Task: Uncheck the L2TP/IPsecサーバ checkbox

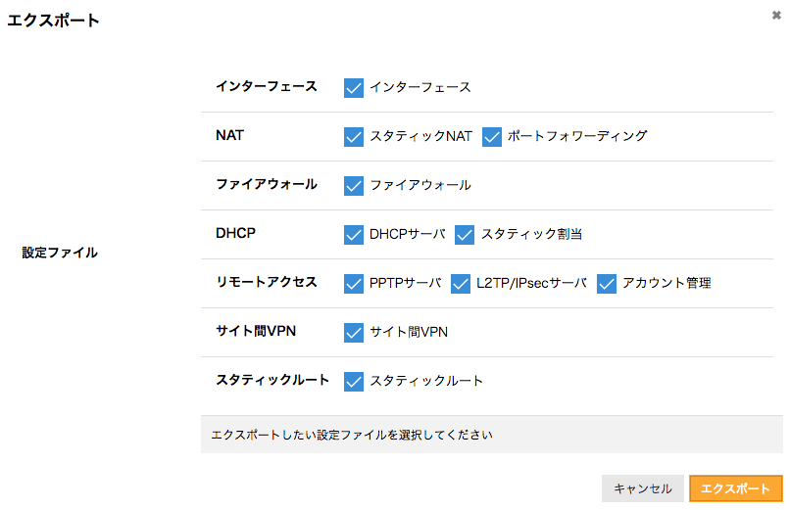Action: (x=461, y=284)
